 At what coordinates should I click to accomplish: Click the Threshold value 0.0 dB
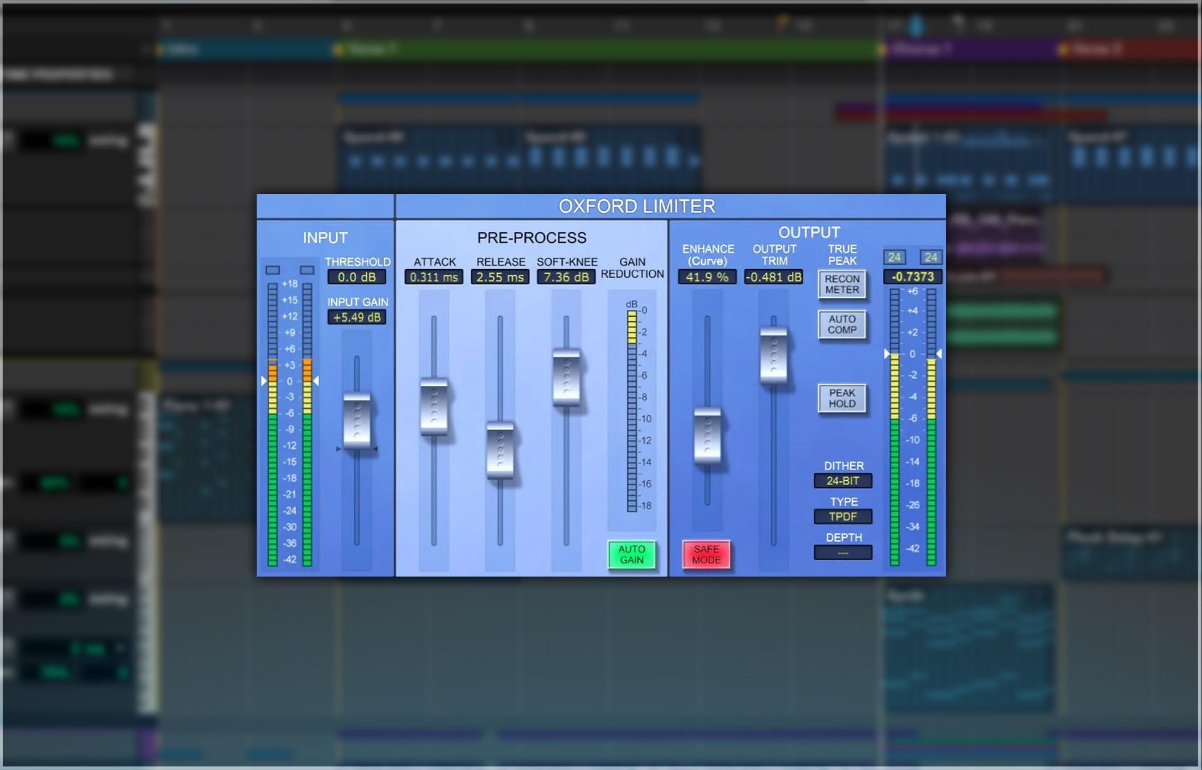tap(357, 277)
